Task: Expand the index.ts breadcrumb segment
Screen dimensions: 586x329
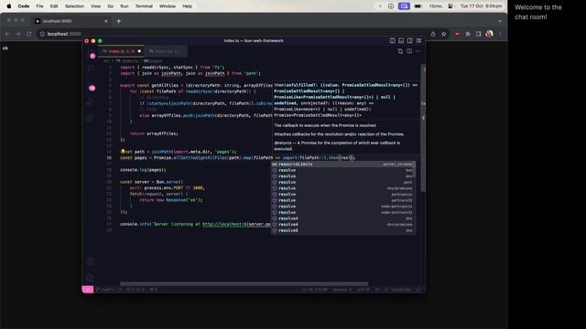Action: 128,61
